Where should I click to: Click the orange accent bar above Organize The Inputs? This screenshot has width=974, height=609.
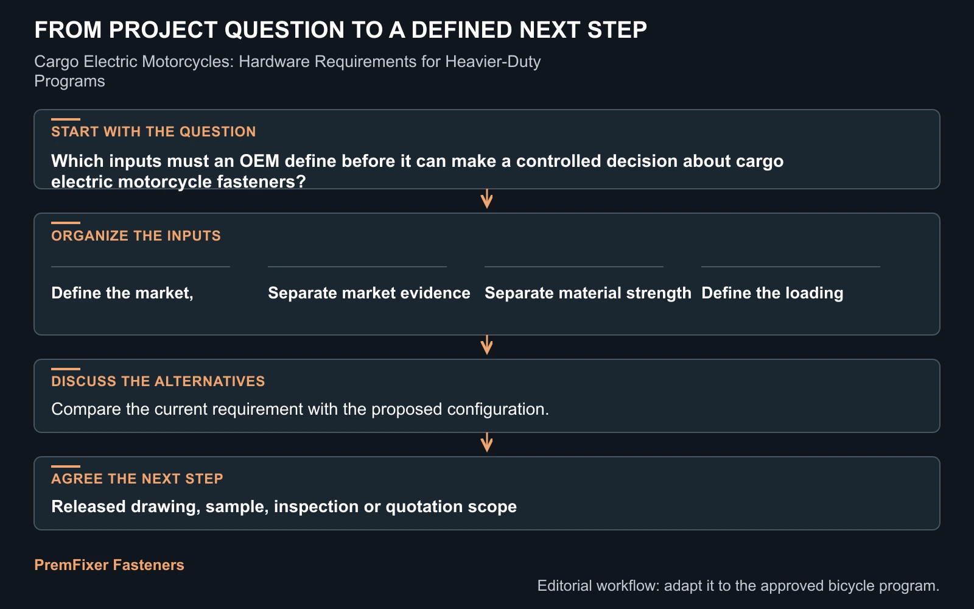pos(66,223)
